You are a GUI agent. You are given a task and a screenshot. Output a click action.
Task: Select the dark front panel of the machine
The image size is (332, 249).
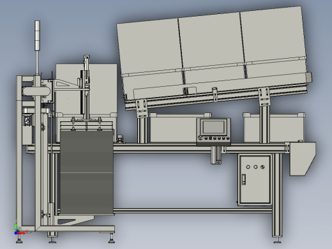coord(87,172)
